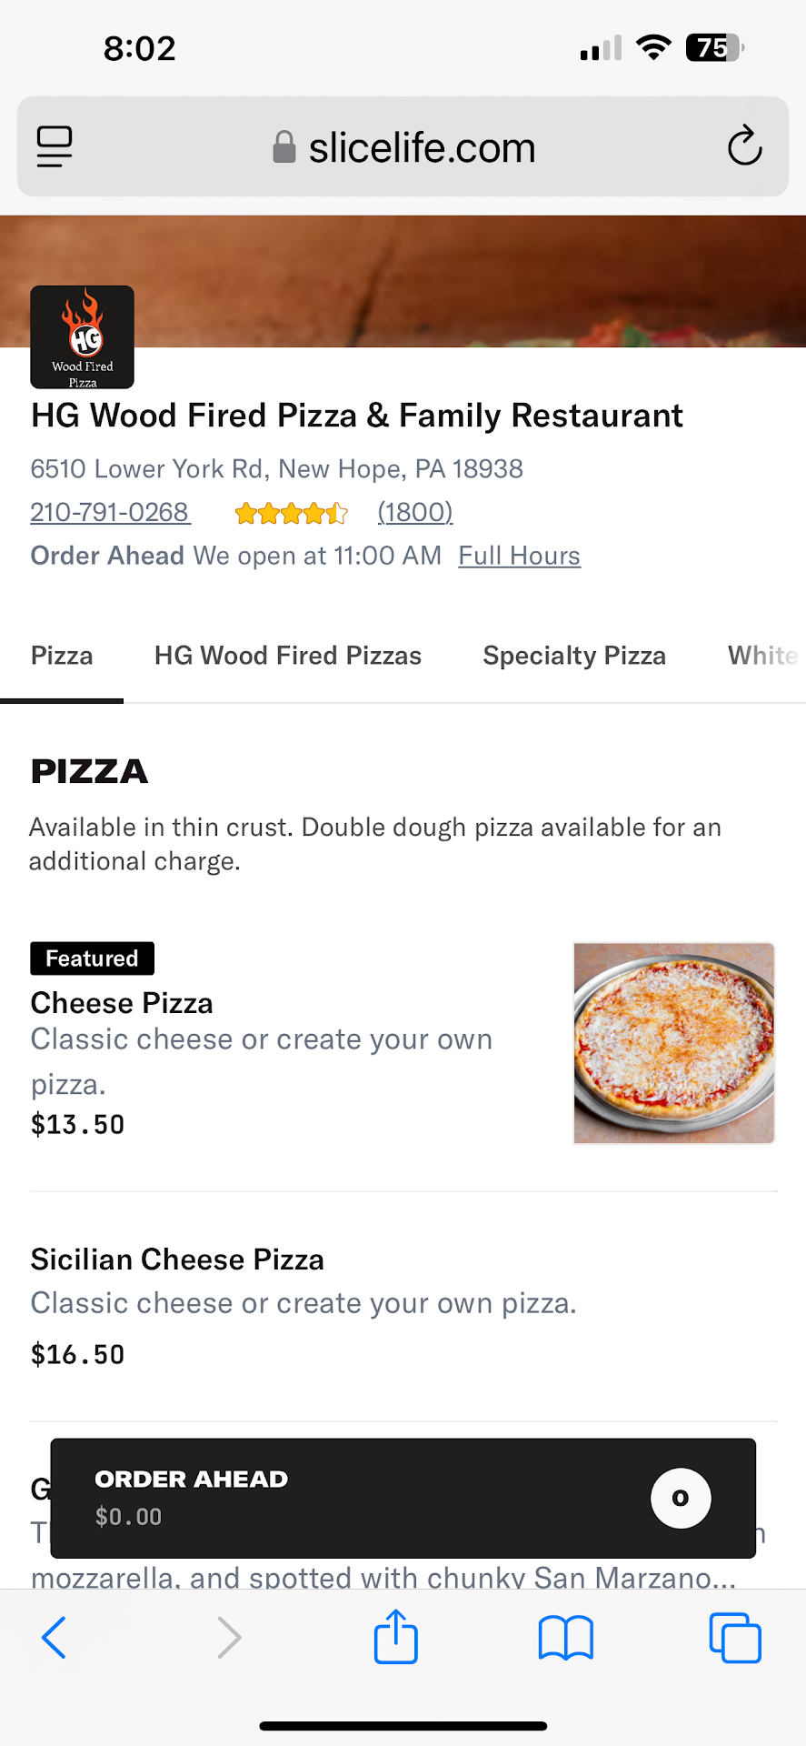Open the (1800) reviews link

(415, 513)
